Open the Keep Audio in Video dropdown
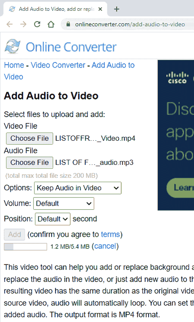Screen dimensions: 194x322 click(x=78, y=188)
